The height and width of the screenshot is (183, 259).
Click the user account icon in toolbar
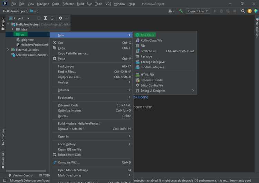point(171,11)
